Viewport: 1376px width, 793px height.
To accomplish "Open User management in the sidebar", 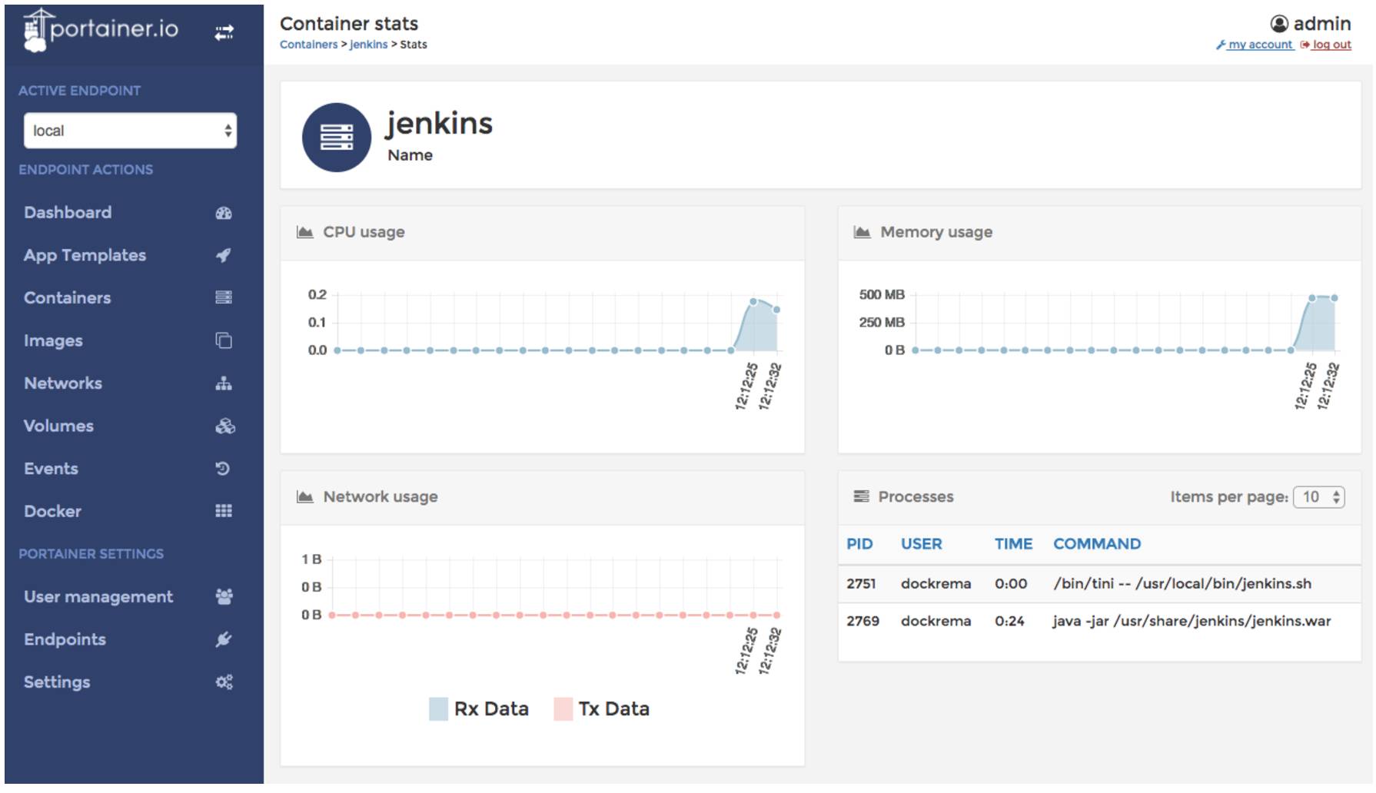I will pos(98,596).
